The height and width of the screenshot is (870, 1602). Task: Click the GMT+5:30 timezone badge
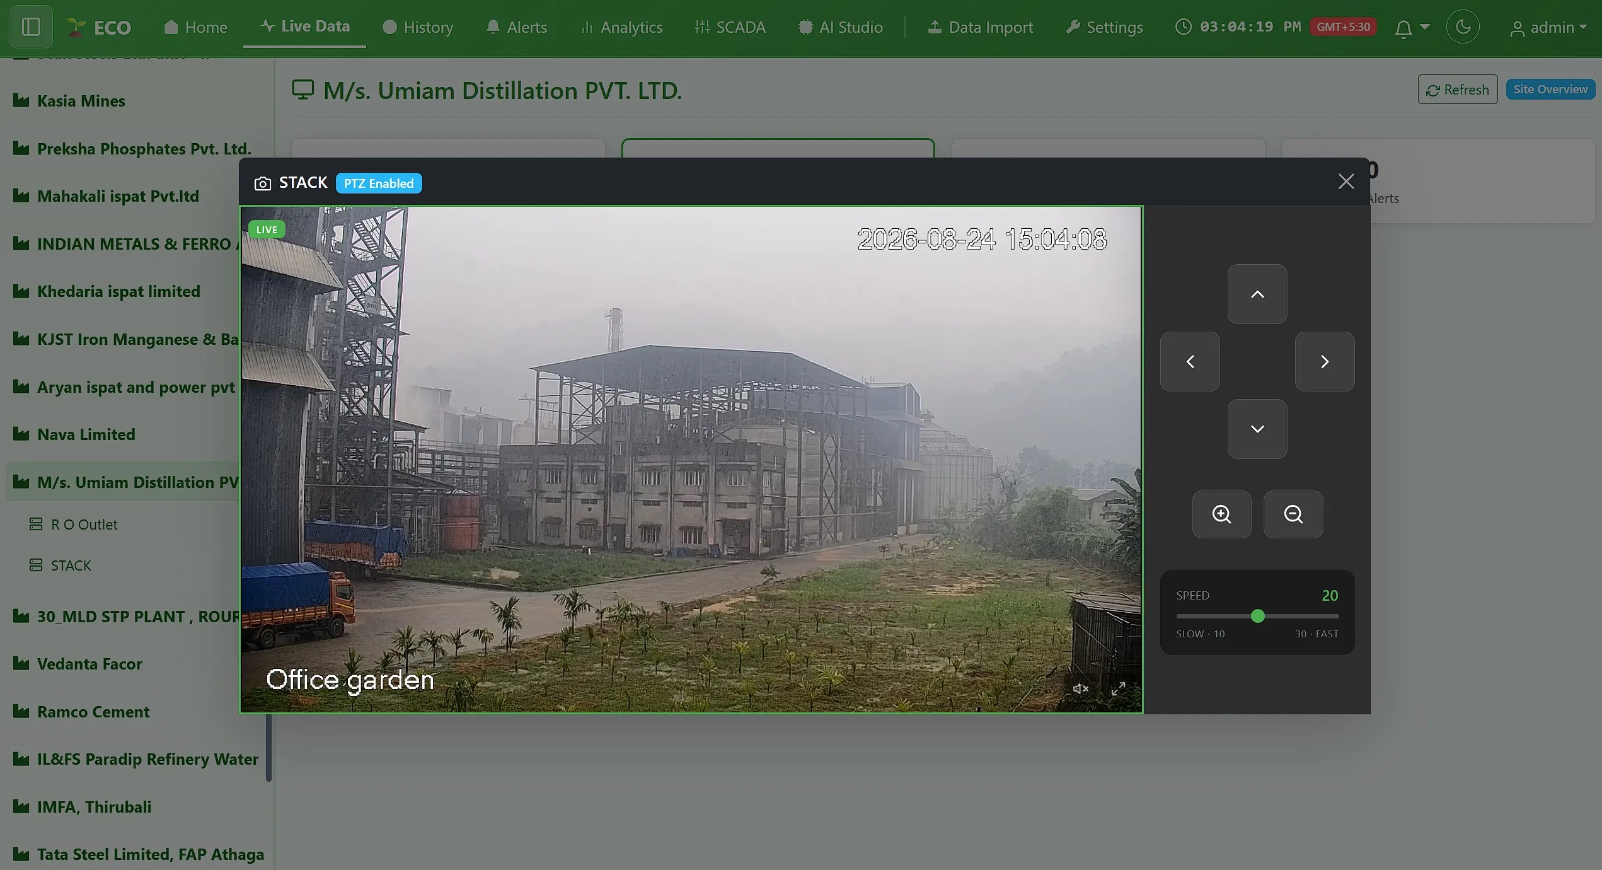1343,27
